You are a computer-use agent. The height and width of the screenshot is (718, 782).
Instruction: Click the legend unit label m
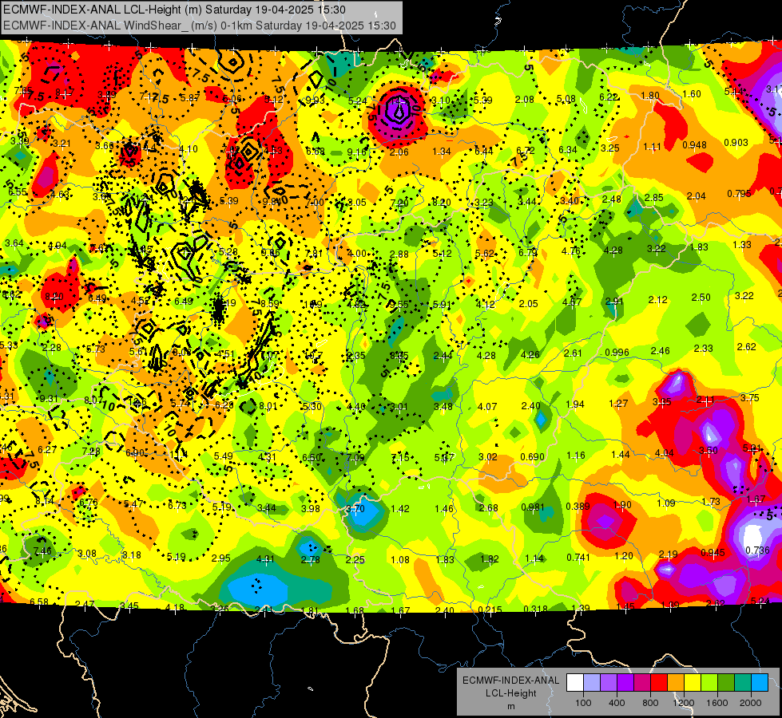pyautogui.click(x=510, y=706)
